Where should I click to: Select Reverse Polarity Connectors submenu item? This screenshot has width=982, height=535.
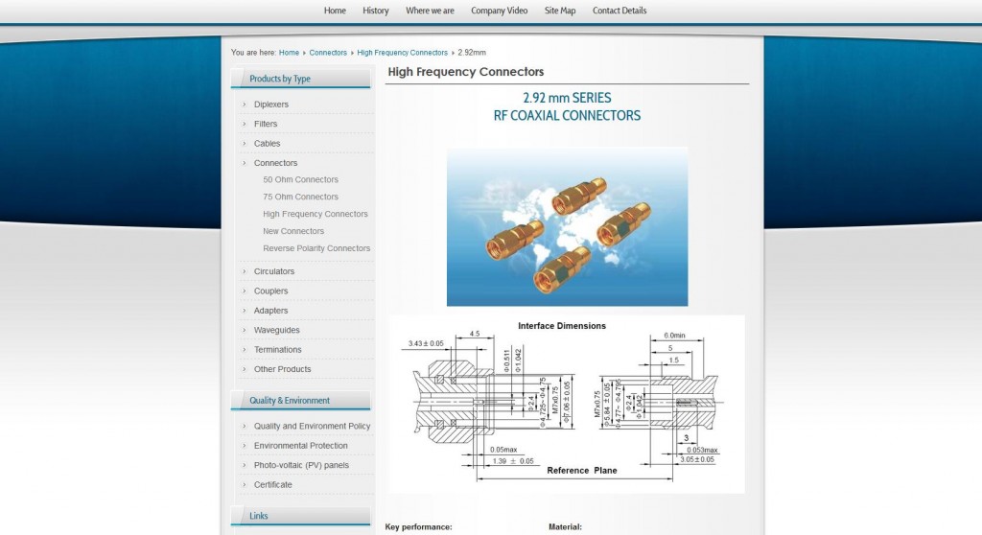[316, 248]
